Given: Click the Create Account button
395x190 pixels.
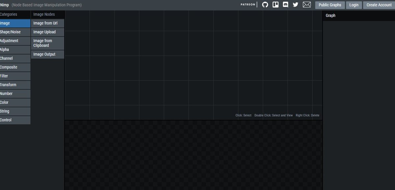Looking at the screenshot, I should pyautogui.click(x=379, y=5).
